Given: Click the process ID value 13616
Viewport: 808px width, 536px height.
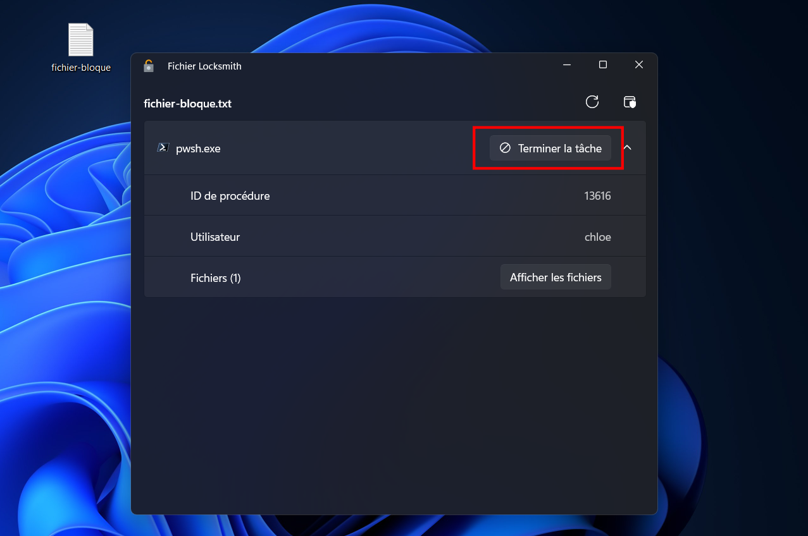Looking at the screenshot, I should pos(597,196).
